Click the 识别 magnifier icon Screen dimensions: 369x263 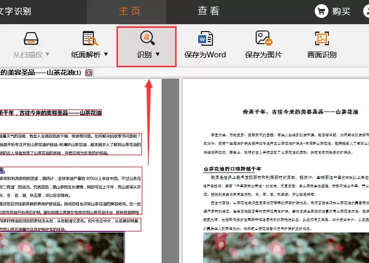(148, 38)
